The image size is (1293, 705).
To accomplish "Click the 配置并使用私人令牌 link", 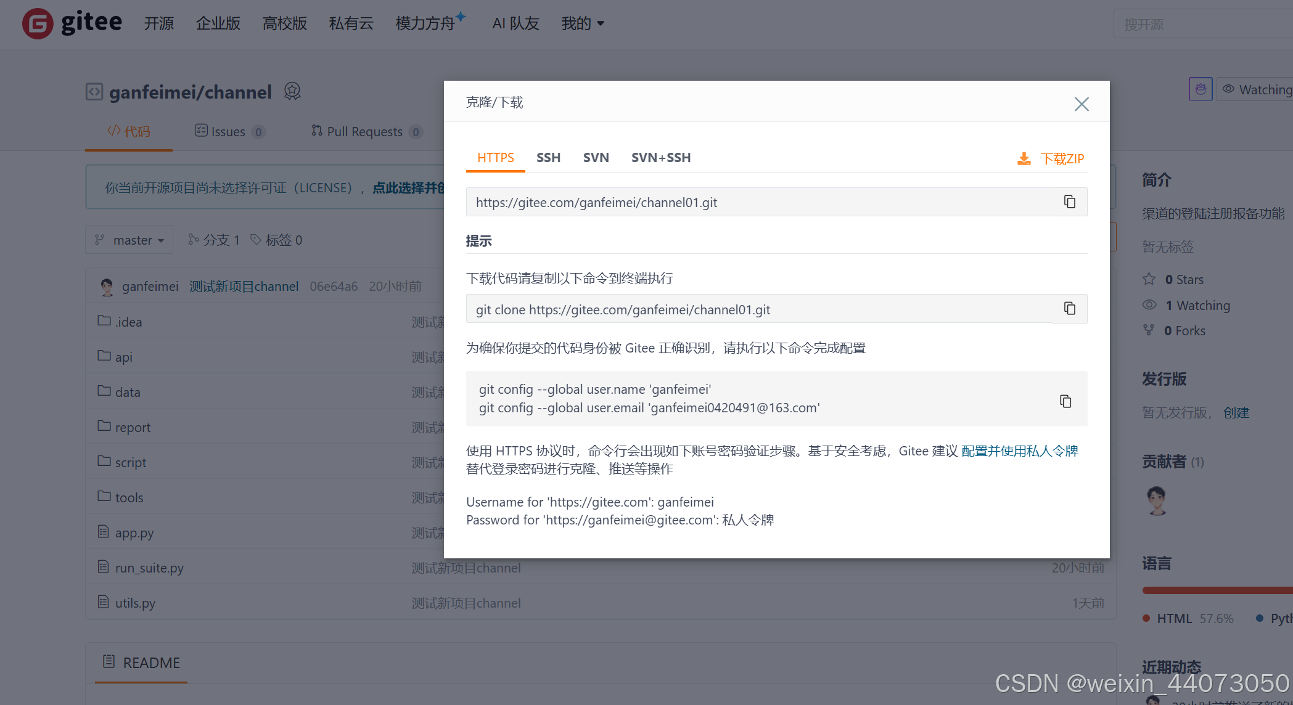I will [x=1020, y=451].
